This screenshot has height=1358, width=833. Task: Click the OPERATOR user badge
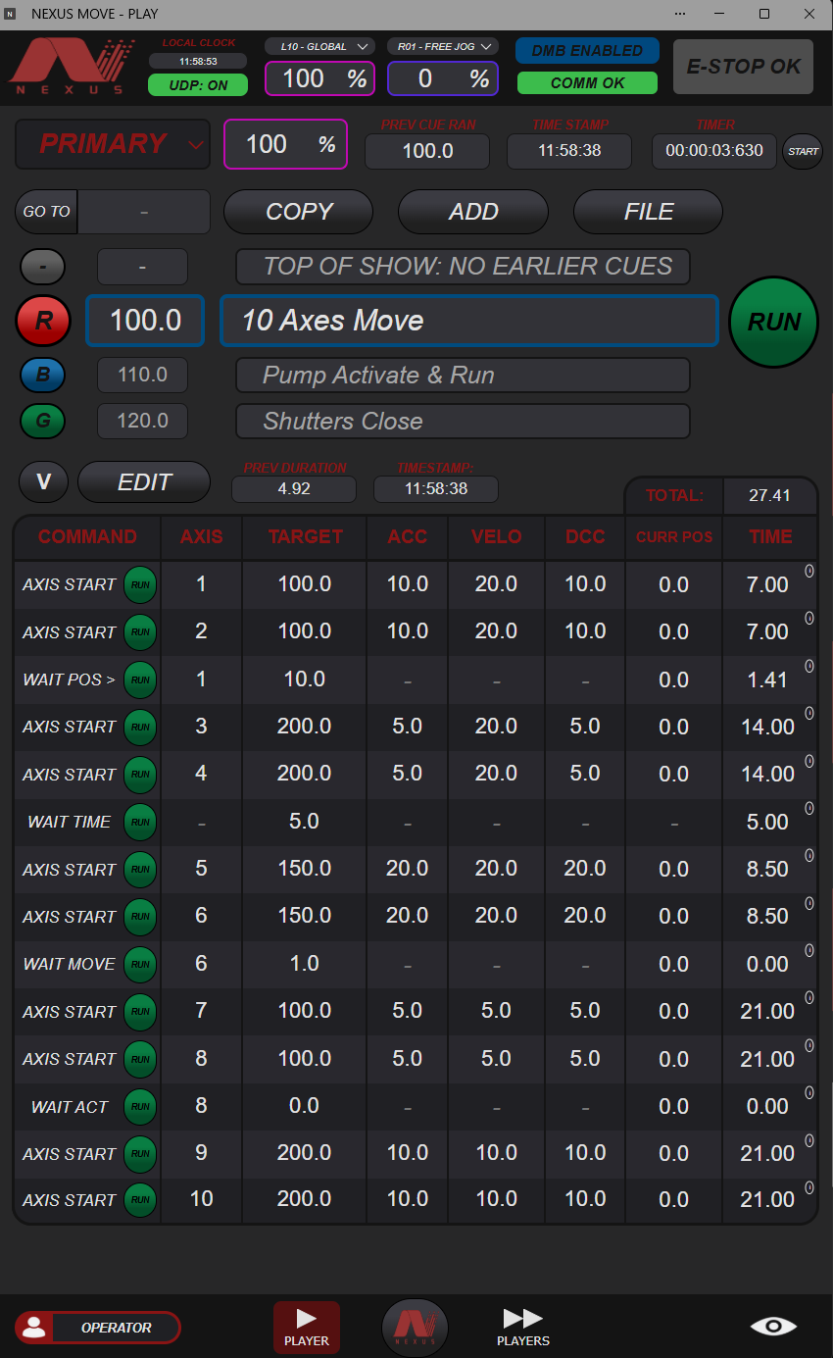click(x=98, y=1328)
